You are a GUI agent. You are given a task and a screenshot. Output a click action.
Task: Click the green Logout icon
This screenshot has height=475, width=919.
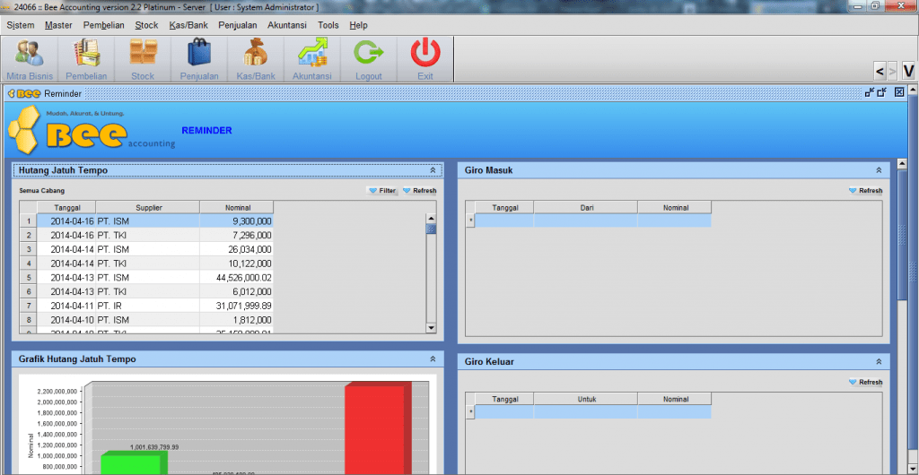coord(369,59)
